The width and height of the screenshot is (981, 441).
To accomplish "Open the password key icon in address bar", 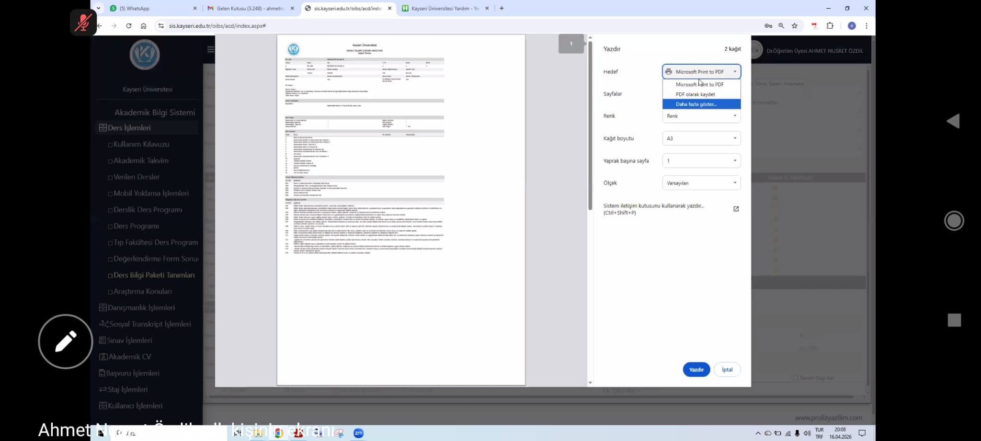I will (x=768, y=26).
